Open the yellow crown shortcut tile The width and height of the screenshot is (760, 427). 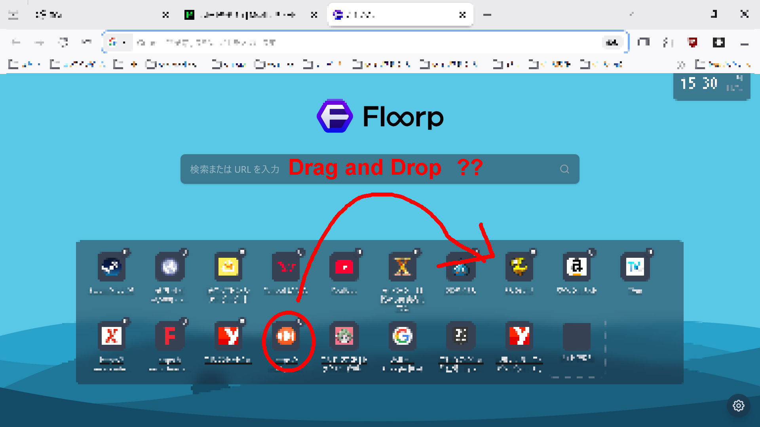[x=228, y=267]
